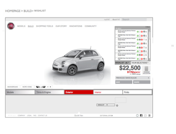Click the round social icon in footer
The width and height of the screenshot is (176, 134).
137,115
